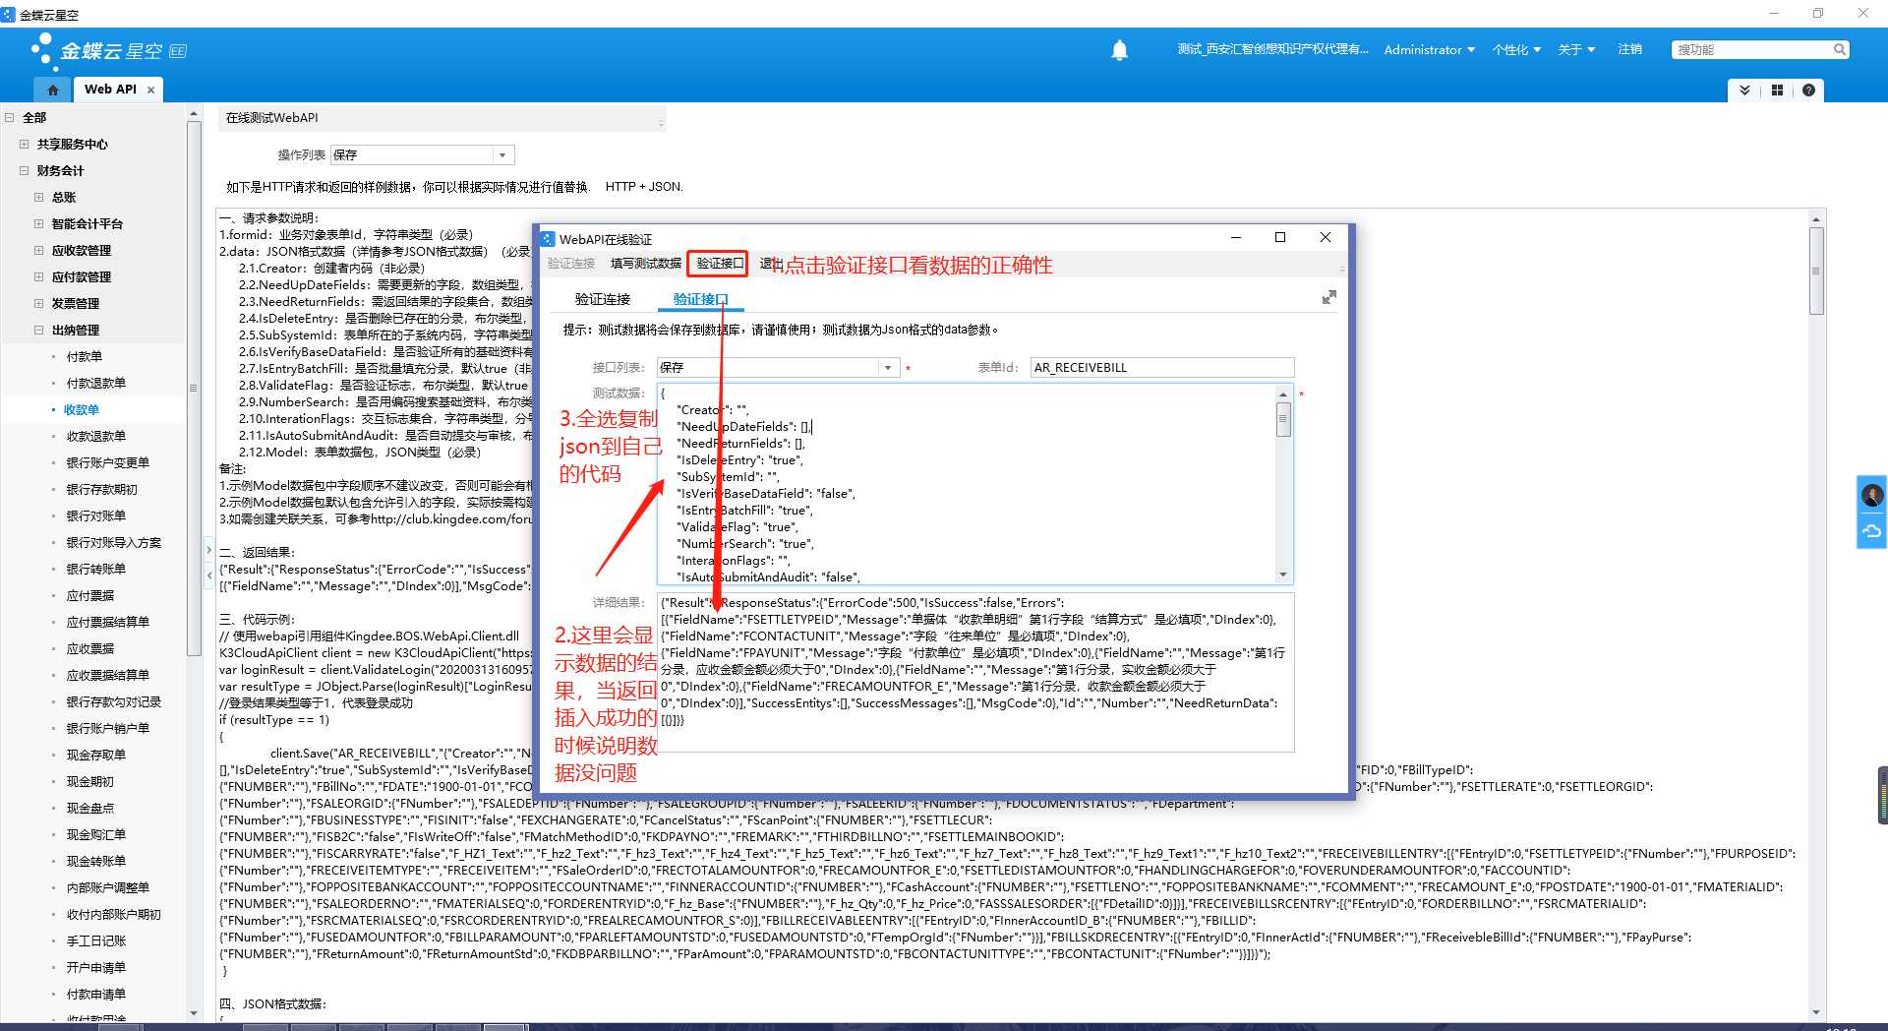Click the Kingdee Cloud logo

tap(108, 50)
